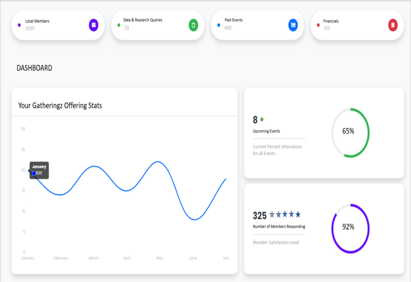Click the purple dot beside Local Members

(x=19, y=25)
